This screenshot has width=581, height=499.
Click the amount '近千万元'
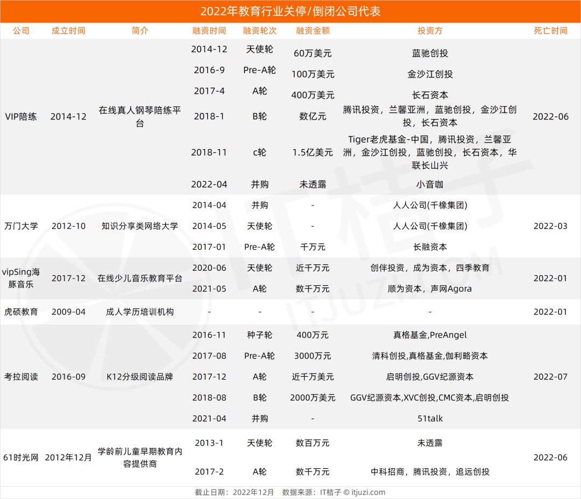[x=313, y=268]
